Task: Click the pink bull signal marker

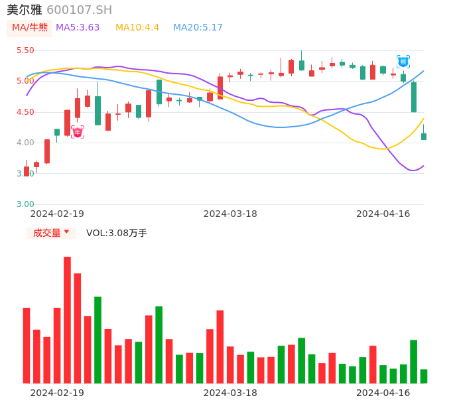Action: (x=78, y=132)
